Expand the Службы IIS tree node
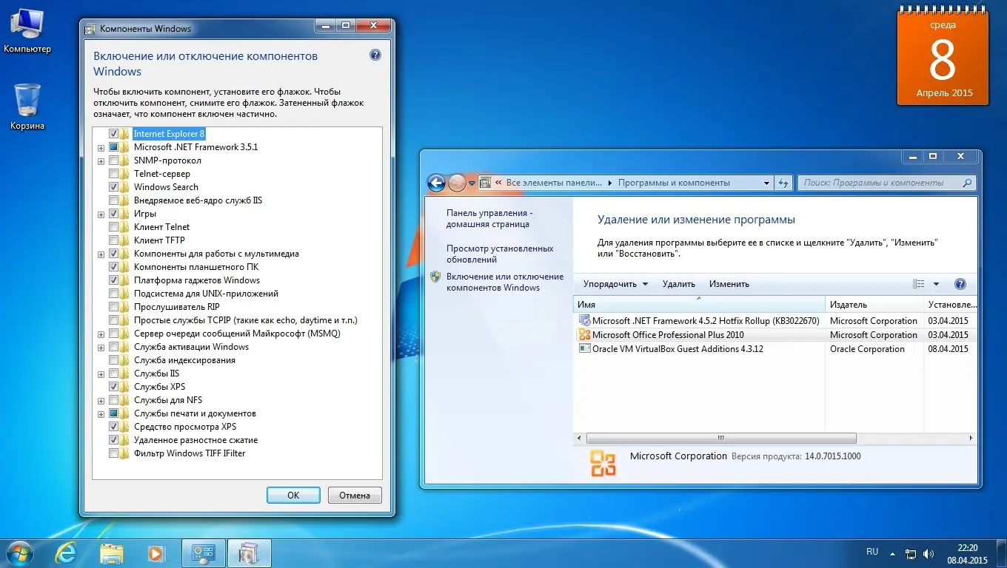1007x568 pixels. click(x=101, y=373)
